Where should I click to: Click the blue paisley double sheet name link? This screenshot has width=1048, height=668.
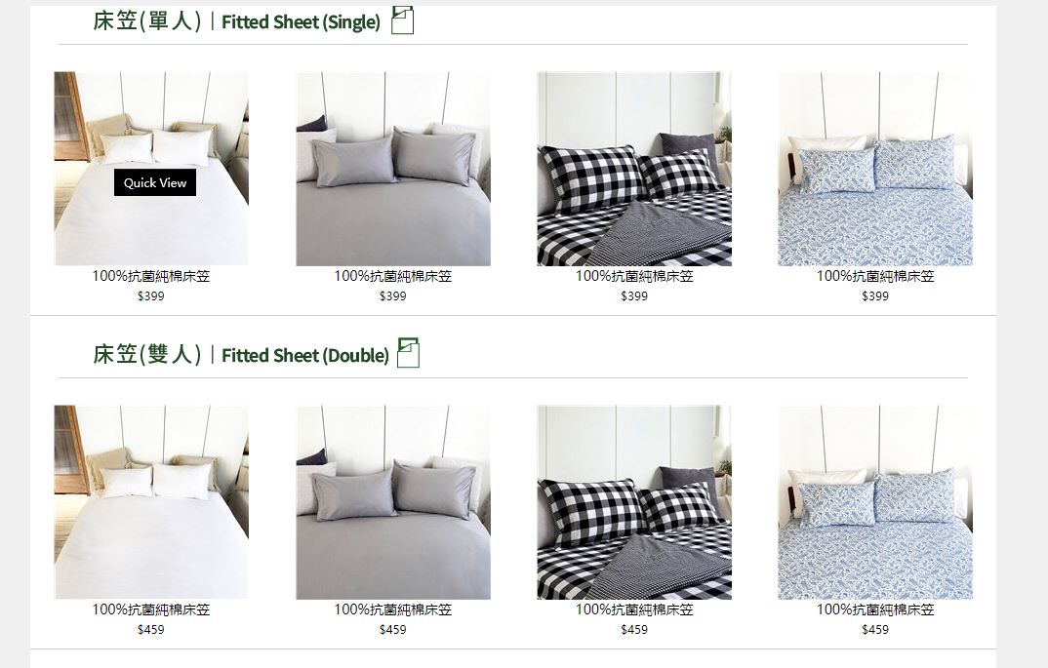pos(875,609)
